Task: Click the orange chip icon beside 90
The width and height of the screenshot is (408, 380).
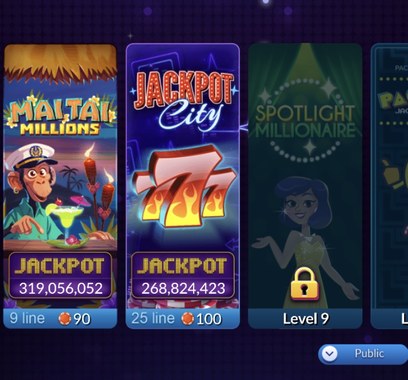Action: tap(65, 318)
